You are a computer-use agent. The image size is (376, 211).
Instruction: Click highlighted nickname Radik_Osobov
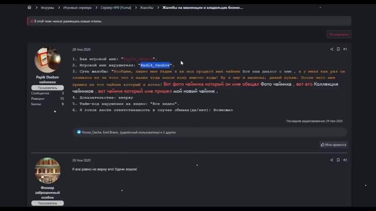(x=155, y=65)
